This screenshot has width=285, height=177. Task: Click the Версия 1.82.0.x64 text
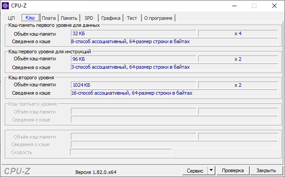[x=96, y=172]
